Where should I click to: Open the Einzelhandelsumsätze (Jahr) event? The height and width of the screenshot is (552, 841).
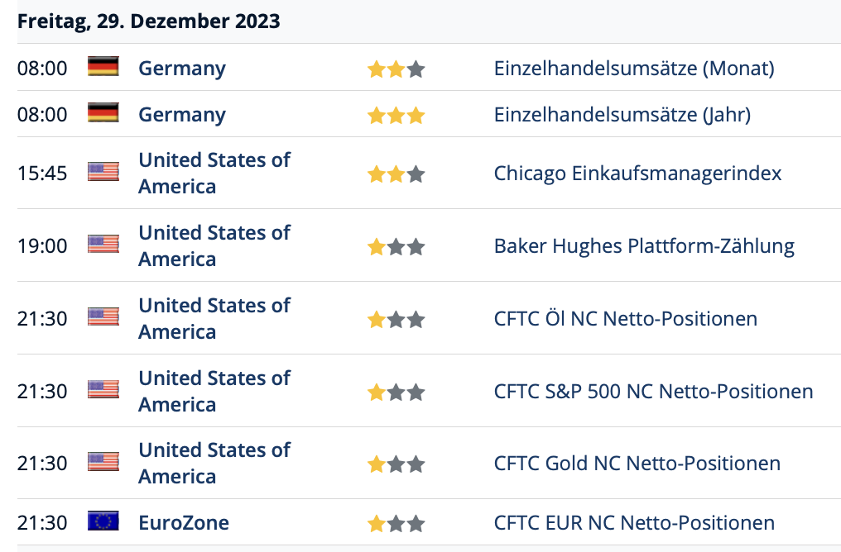622,115
